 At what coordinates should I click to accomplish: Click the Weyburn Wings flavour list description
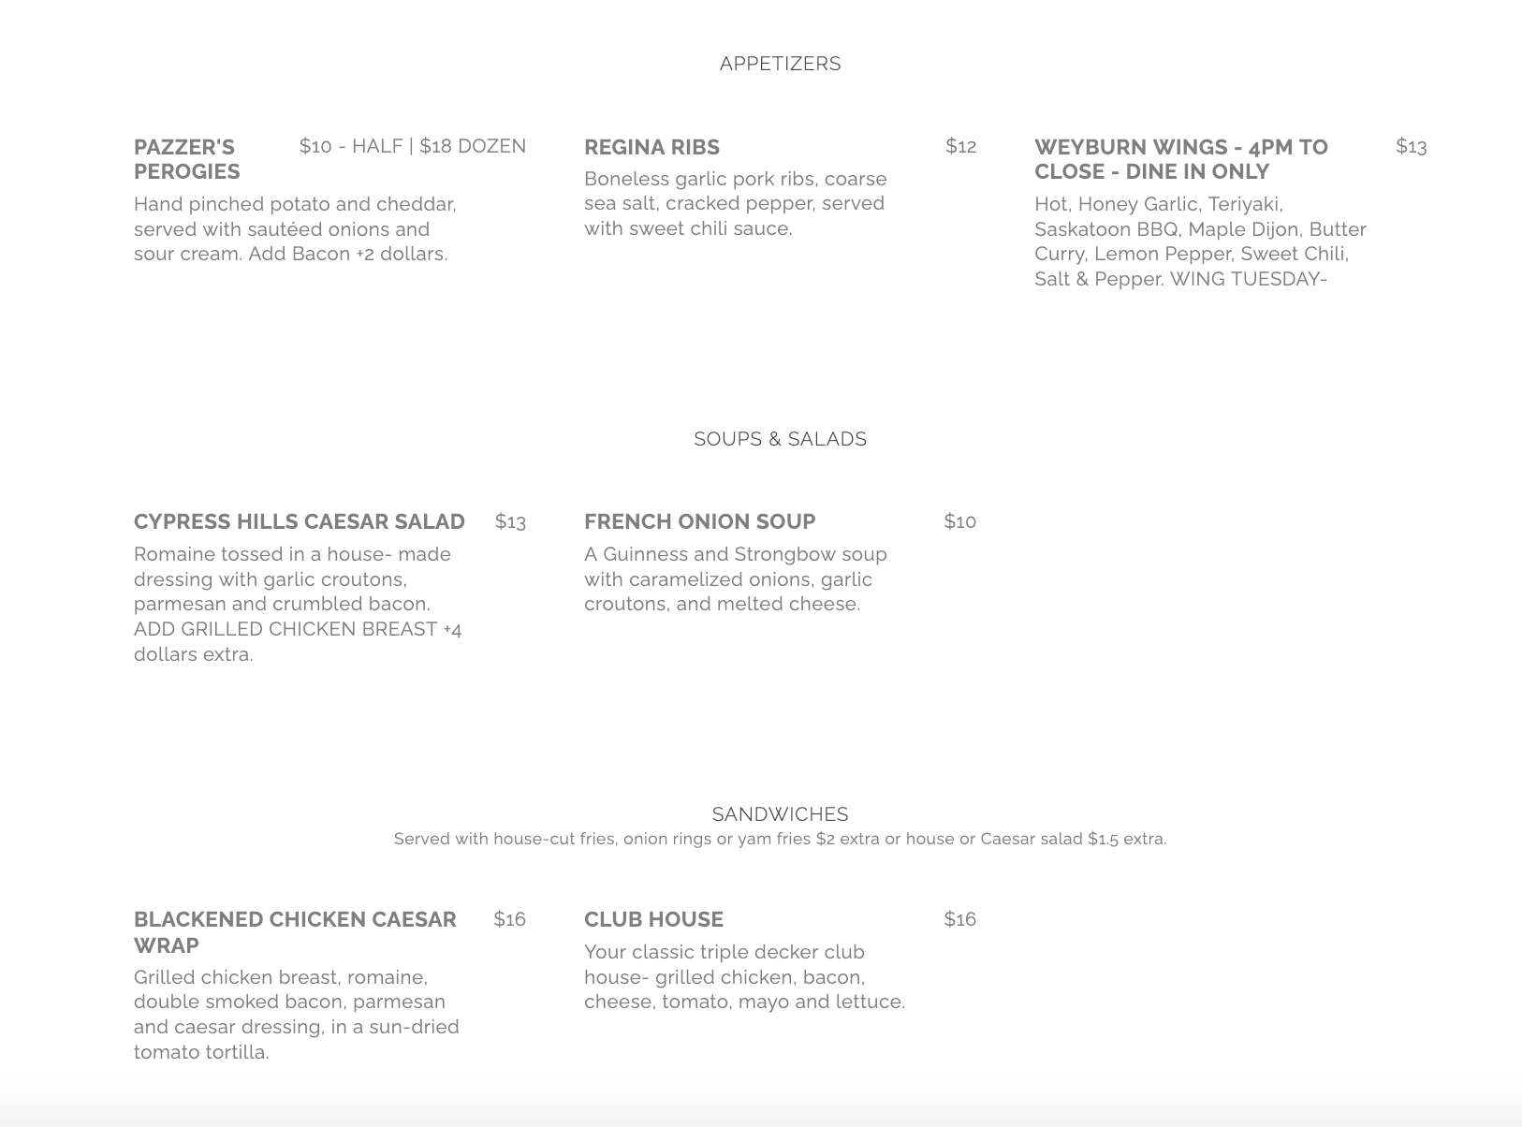pos(1200,241)
